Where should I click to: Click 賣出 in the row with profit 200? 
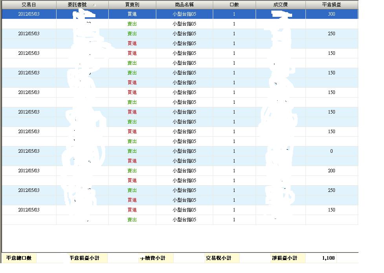tap(132, 171)
